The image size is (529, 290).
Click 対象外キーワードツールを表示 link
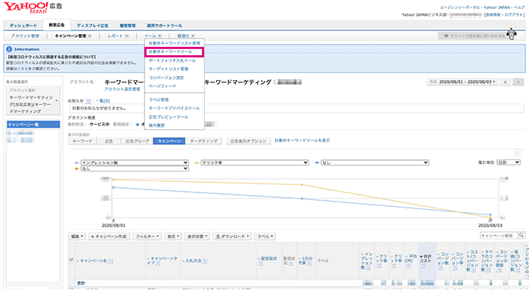(x=302, y=140)
